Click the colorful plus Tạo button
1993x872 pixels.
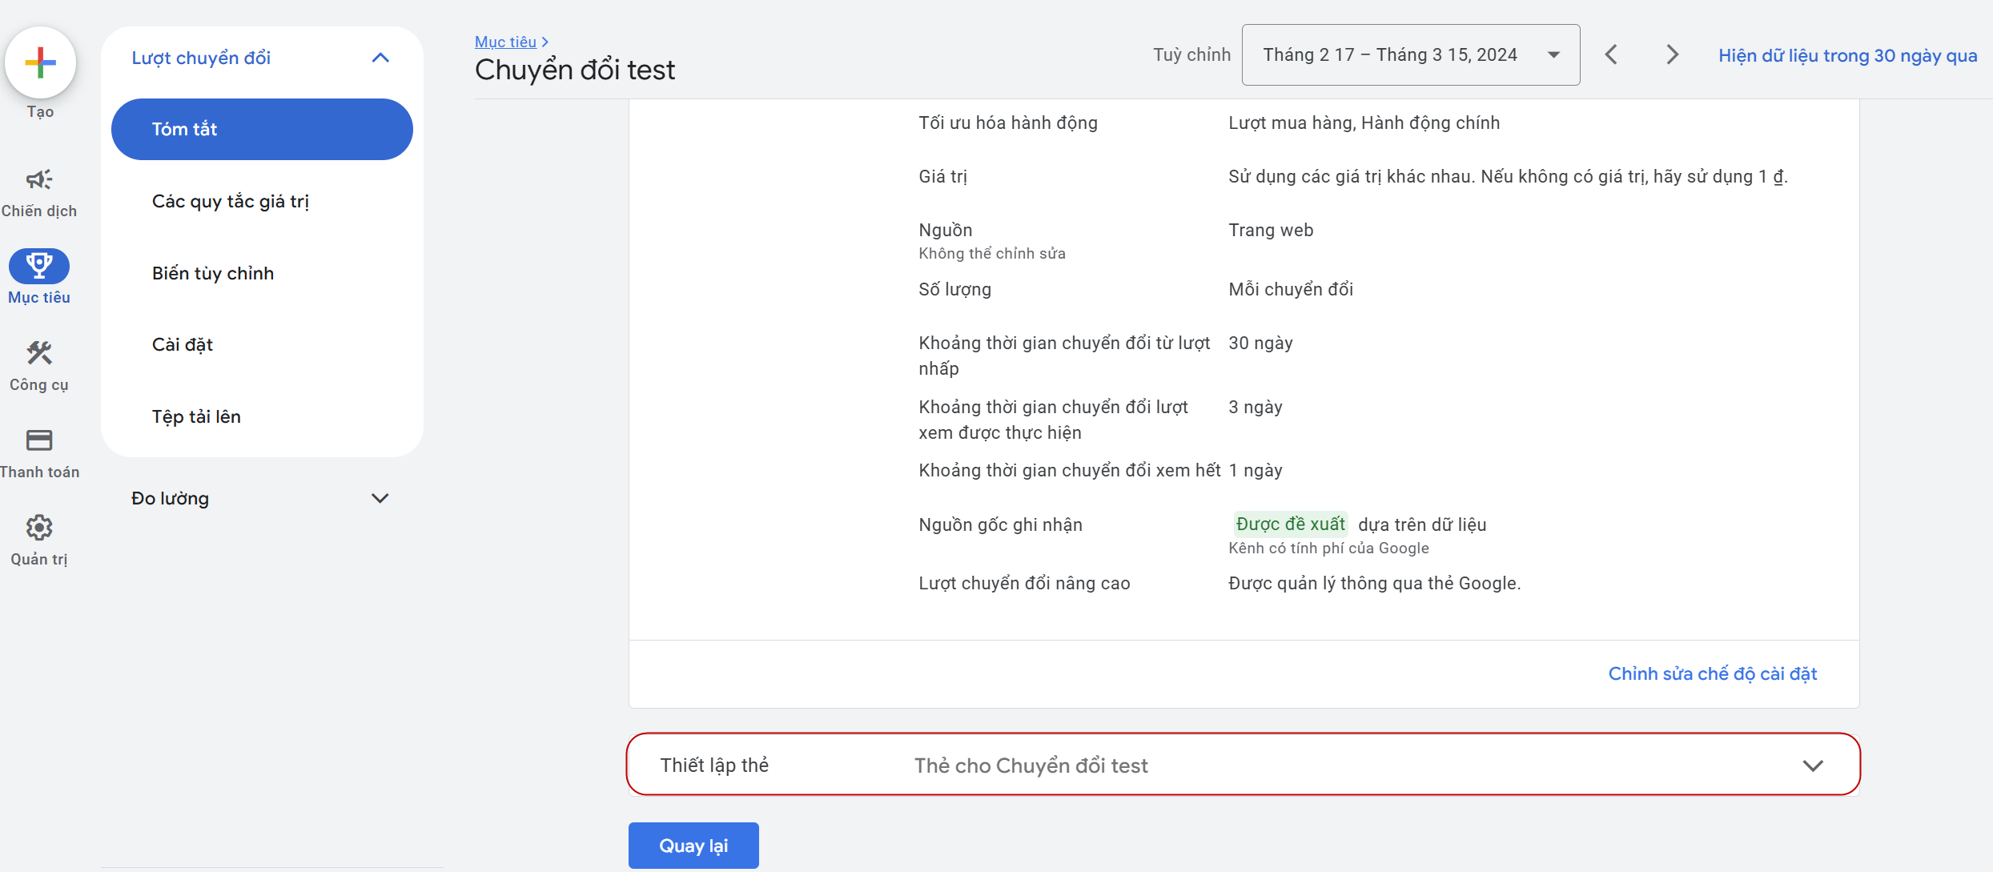click(x=40, y=62)
